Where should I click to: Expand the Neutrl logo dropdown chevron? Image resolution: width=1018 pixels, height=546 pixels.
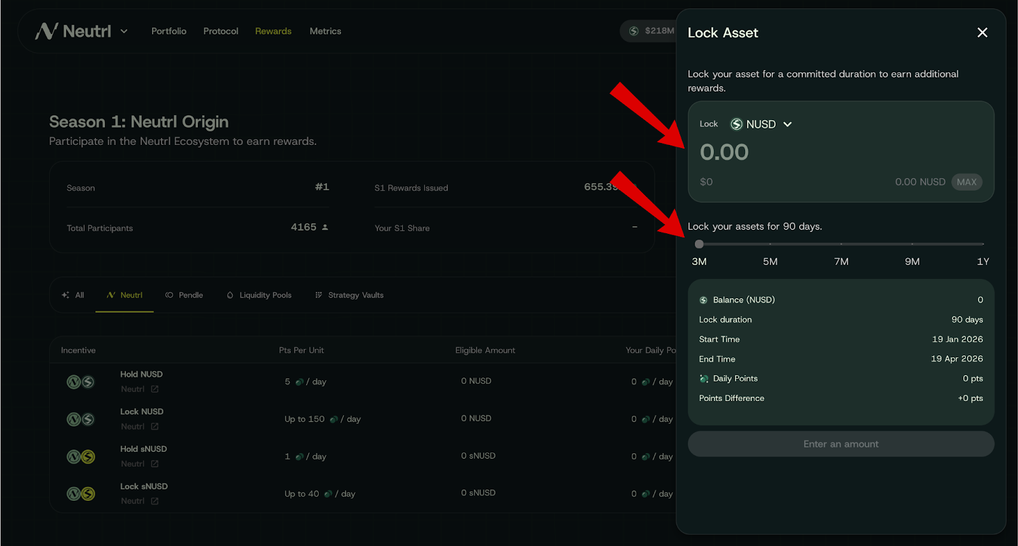(124, 31)
